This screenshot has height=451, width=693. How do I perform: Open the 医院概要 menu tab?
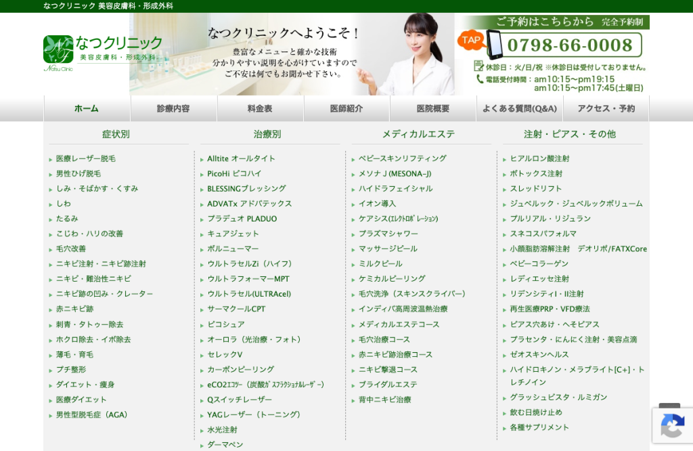click(433, 108)
